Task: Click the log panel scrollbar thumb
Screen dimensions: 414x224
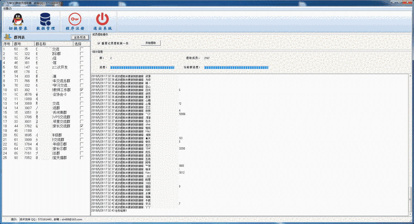Action: [410, 199]
